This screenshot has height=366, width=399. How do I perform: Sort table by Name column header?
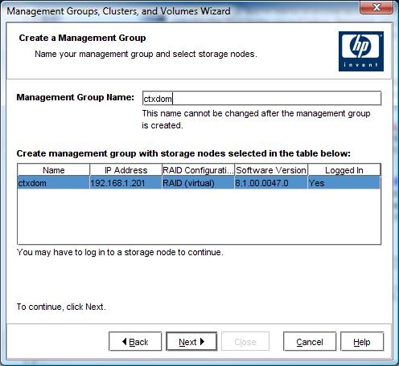pyautogui.click(x=54, y=170)
